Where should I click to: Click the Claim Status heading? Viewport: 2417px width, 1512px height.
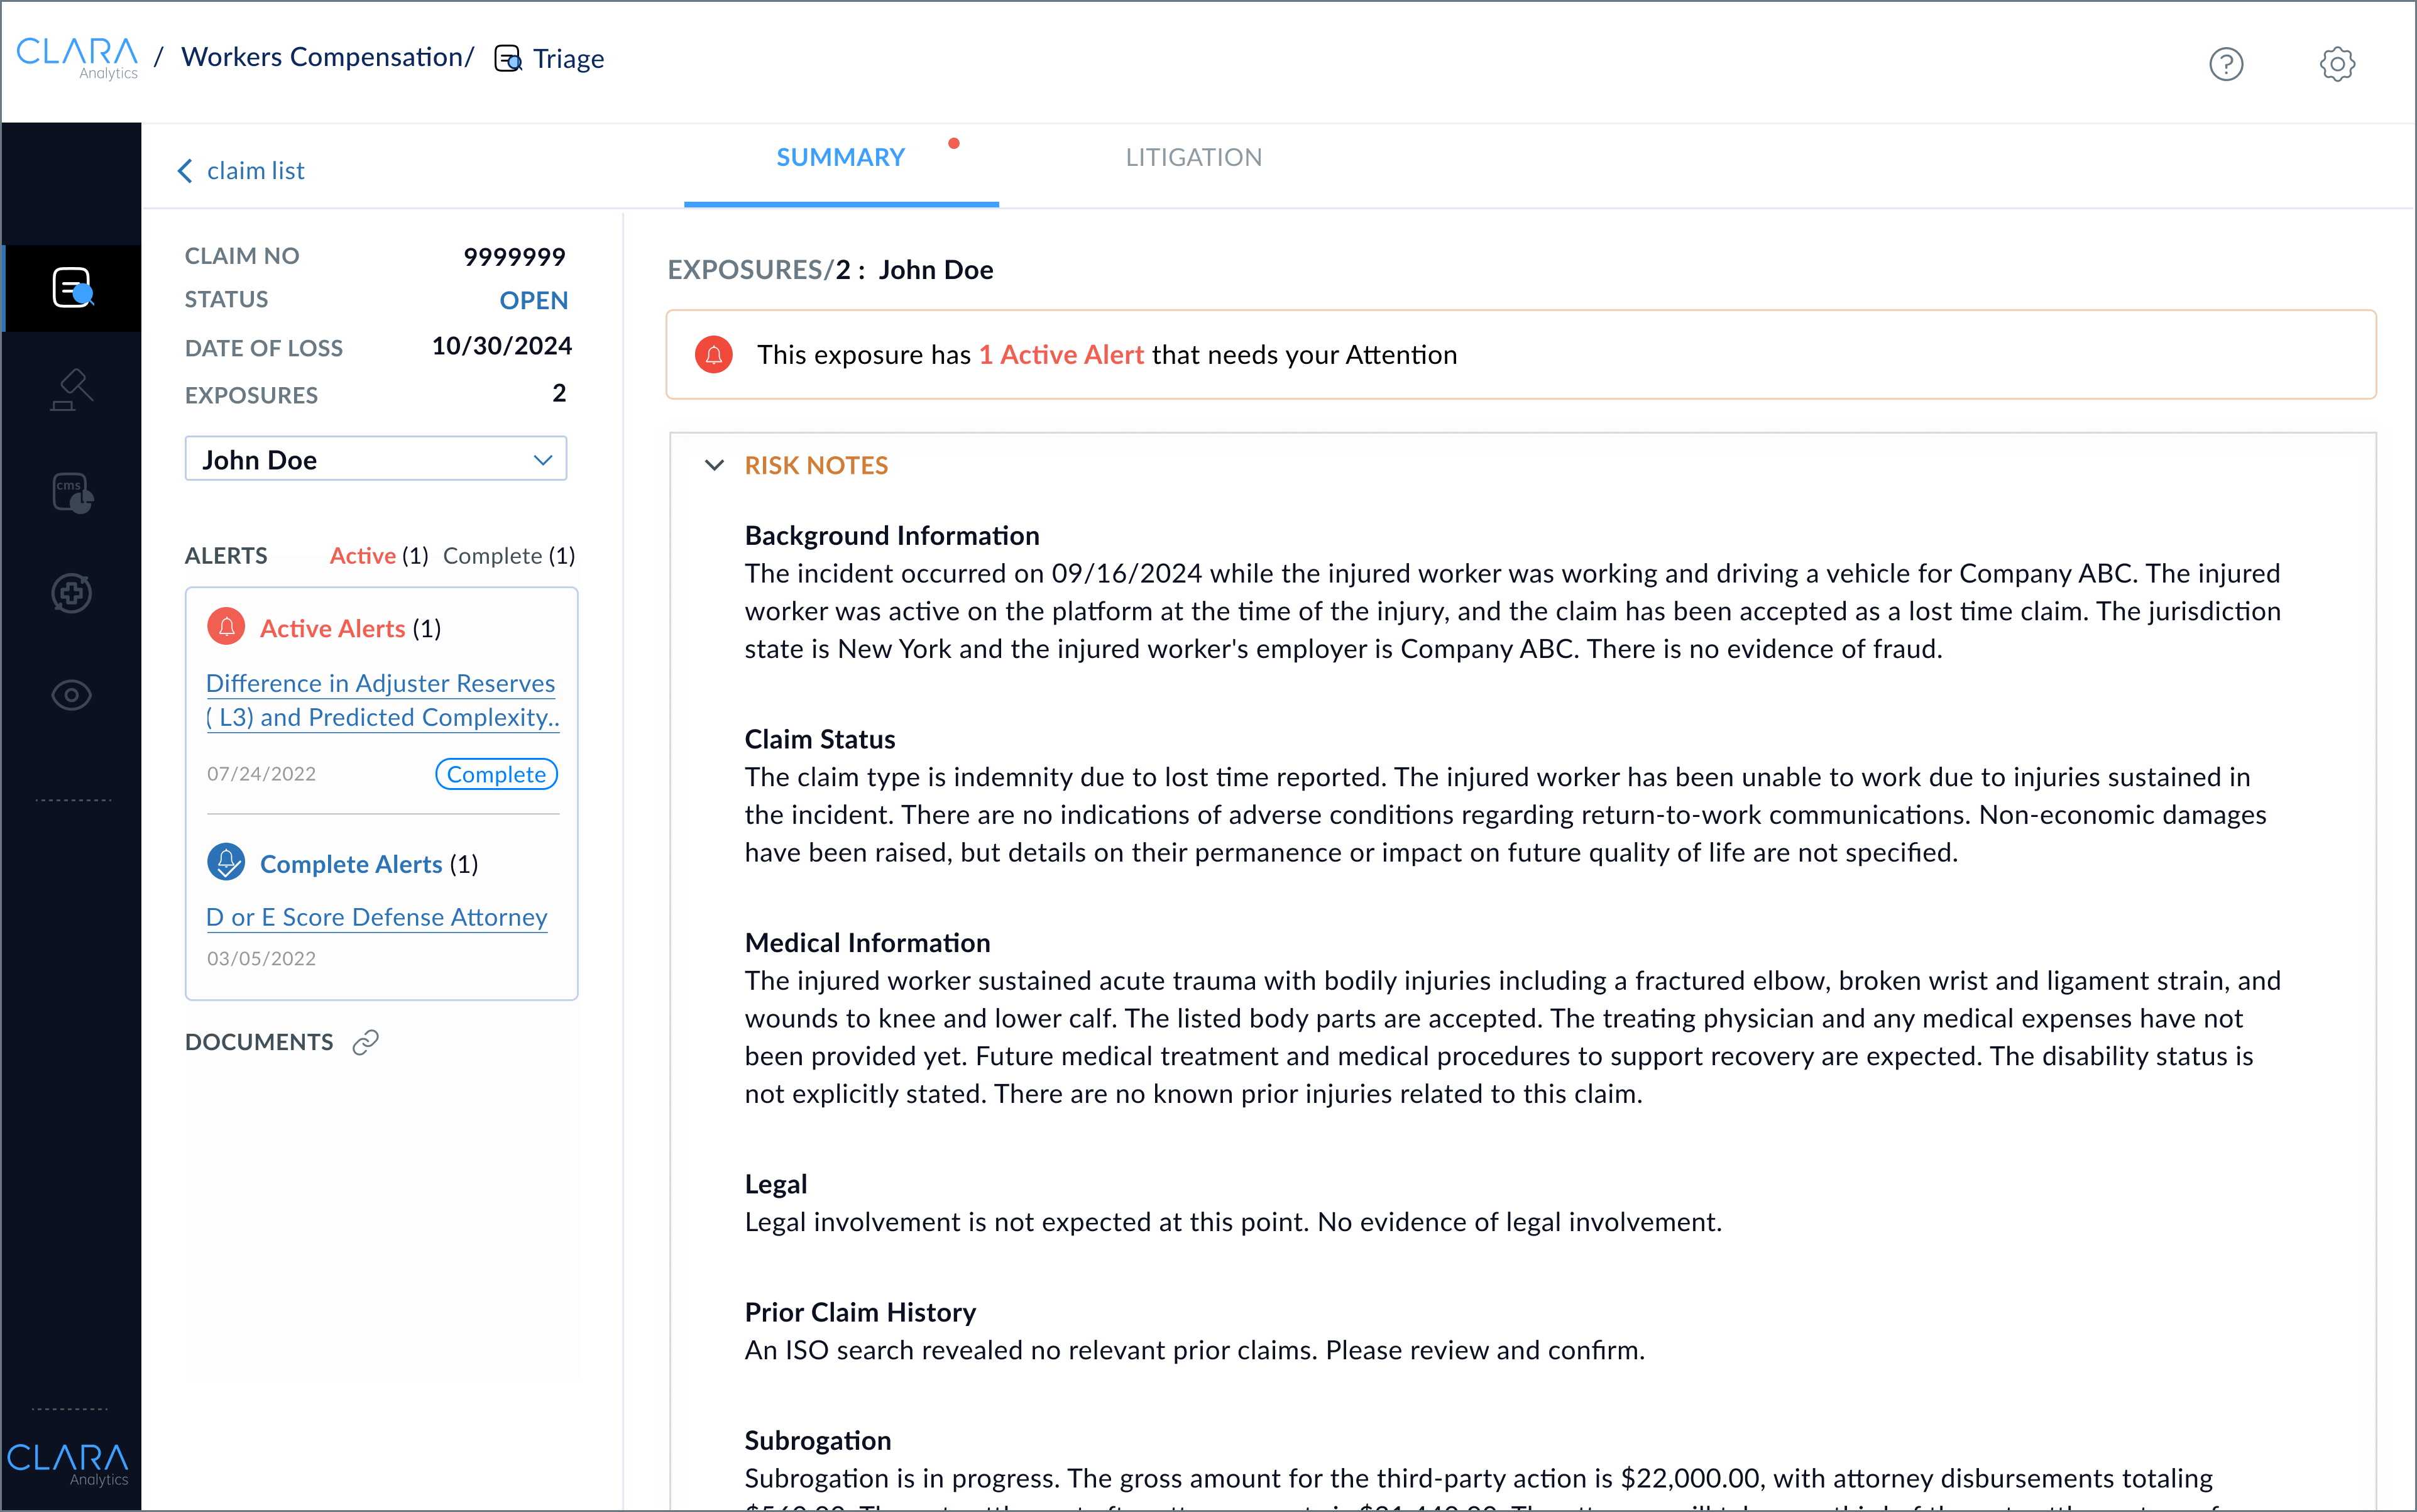tap(820, 739)
